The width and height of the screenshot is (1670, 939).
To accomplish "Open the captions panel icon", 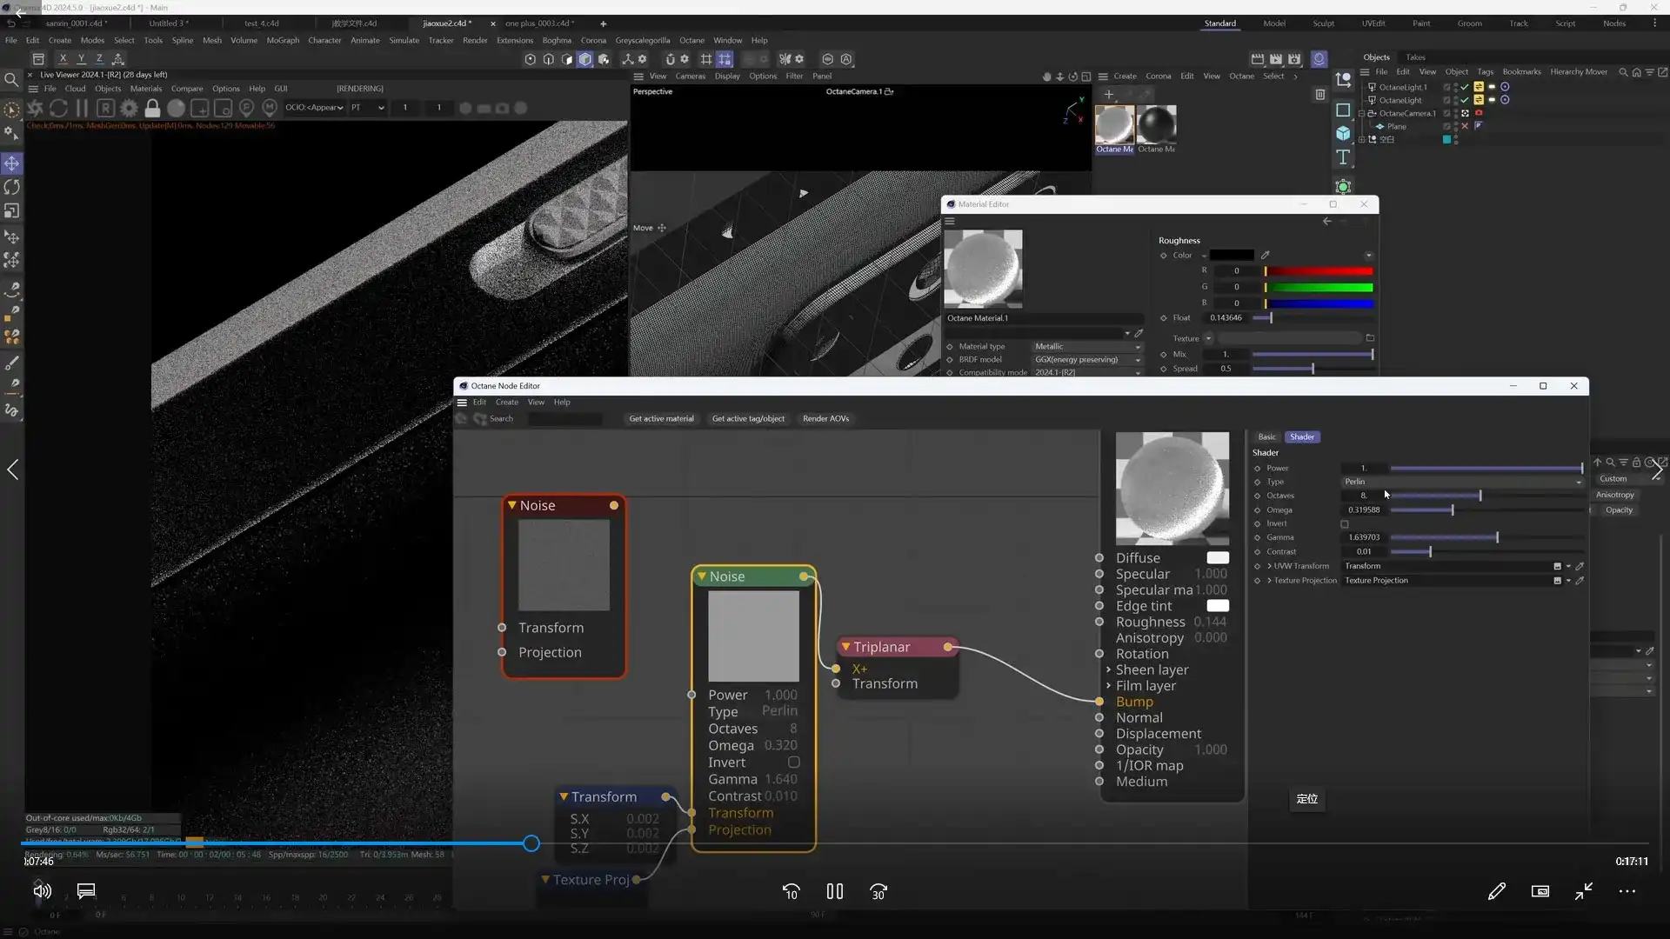I will pyautogui.click(x=85, y=890).
